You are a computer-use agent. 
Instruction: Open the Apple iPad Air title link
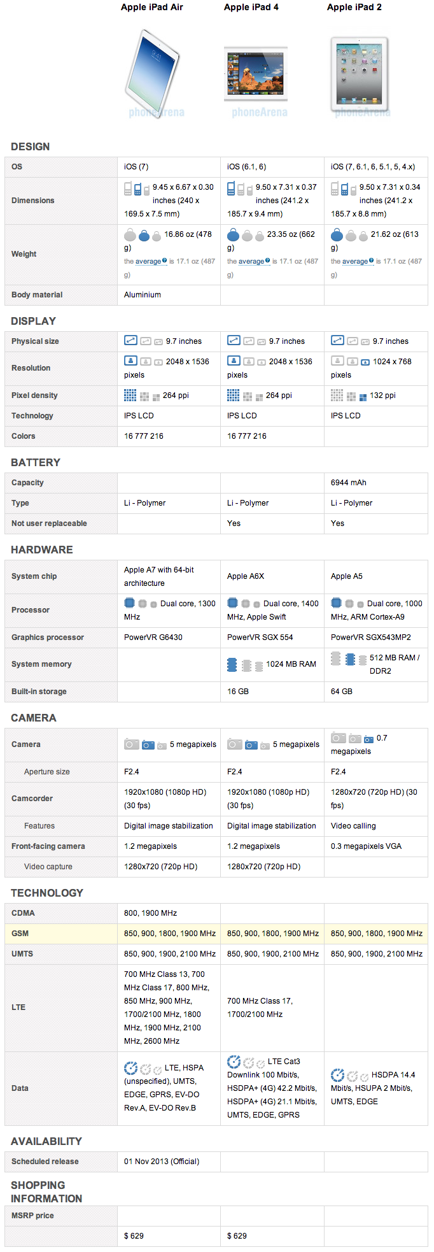coord(152,7)
